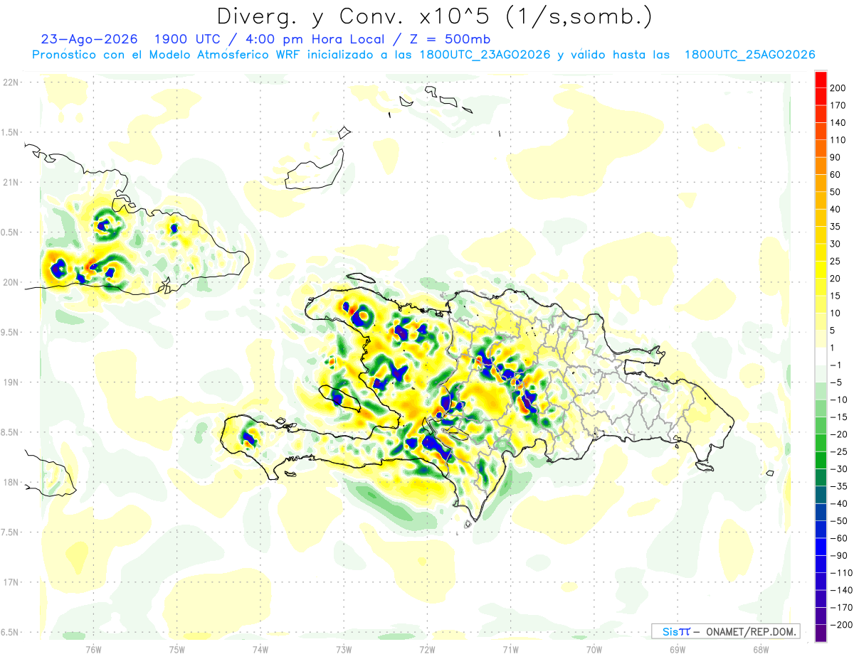Click the negative '-50' color scale value
The height and width of the screenshot is (659, 854).
click(x=838, y=521)
